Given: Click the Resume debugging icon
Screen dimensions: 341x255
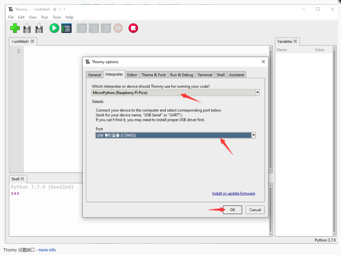Looking at the screenshot, I should coord(118,28).
